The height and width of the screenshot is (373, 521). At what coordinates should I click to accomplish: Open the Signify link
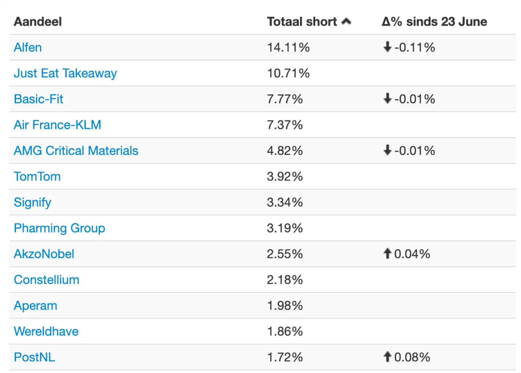point(33,203)
